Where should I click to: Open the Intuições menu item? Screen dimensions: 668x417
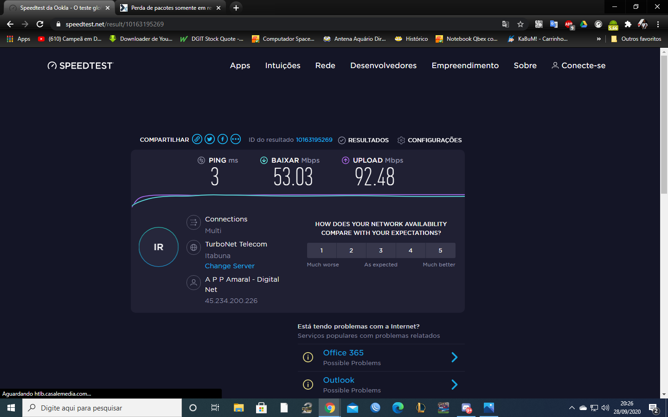283,66
